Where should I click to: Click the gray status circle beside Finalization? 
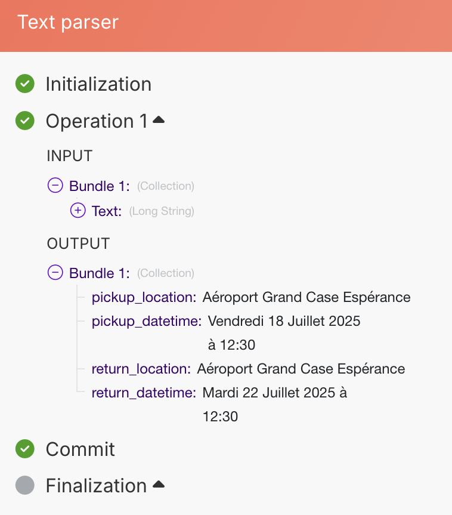24,486
